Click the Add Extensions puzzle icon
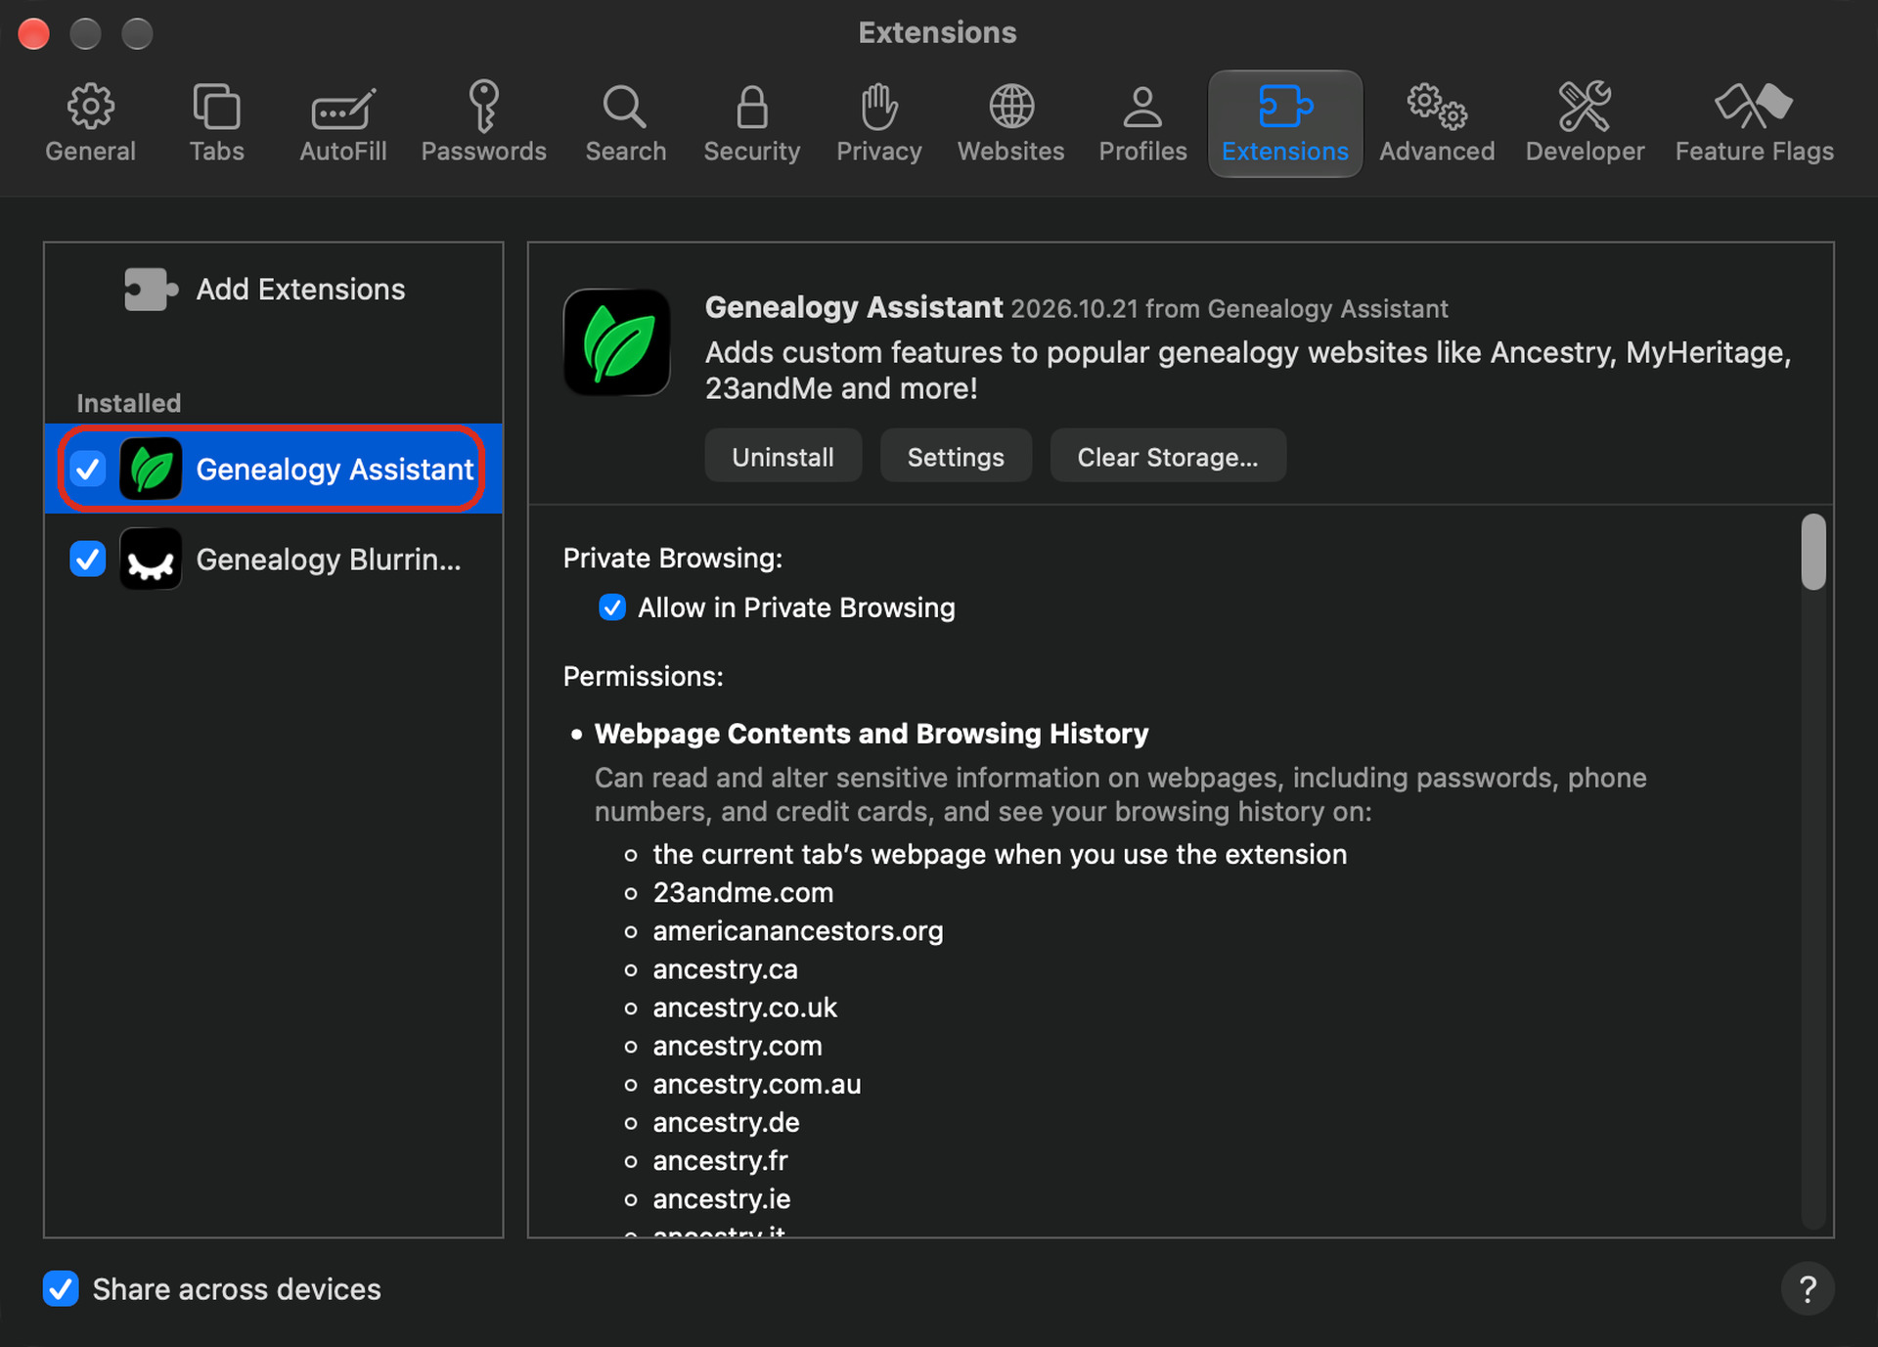The width and height of the screenshot is (1878, 1347). 151,290
